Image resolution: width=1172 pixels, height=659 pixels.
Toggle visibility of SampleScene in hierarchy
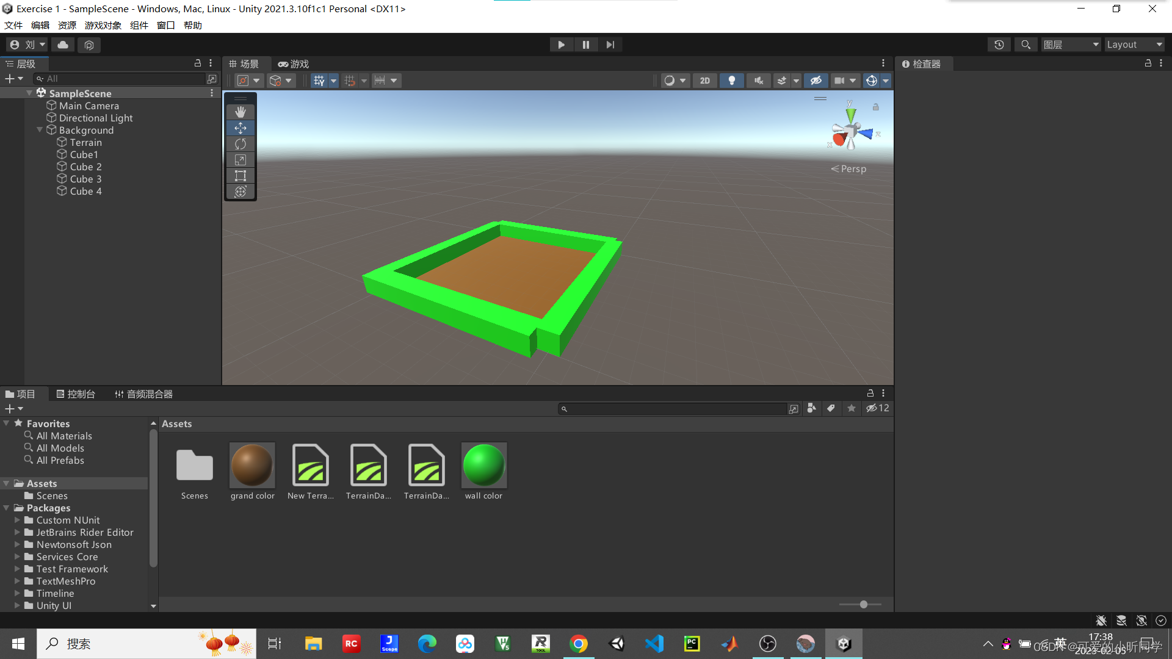tap(30, 93)
